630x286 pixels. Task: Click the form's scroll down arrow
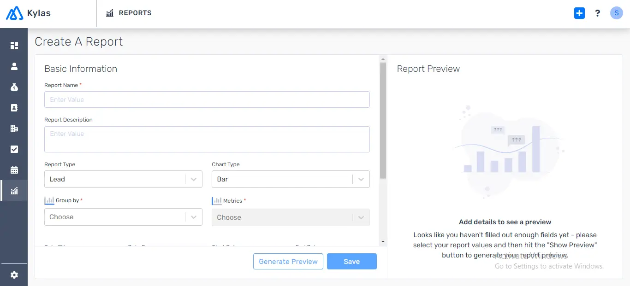point(383,241)
